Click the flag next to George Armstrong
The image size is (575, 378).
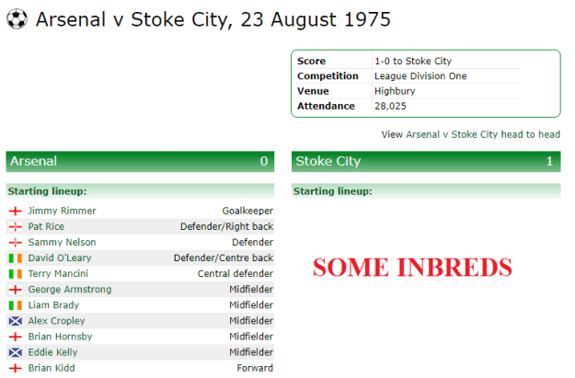tap(15, 290)
